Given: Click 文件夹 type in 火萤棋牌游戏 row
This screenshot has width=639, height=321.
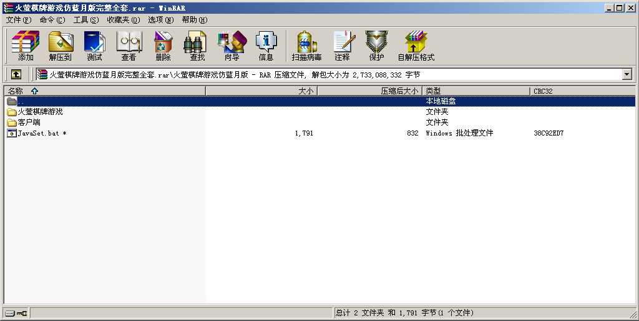Looking at the screenshot, I should 437,112.
